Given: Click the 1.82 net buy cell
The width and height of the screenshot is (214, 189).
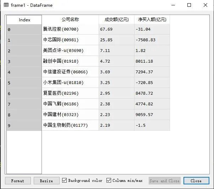Looking at the screenshot, I should pyautogui.click(x=152, y=51).
